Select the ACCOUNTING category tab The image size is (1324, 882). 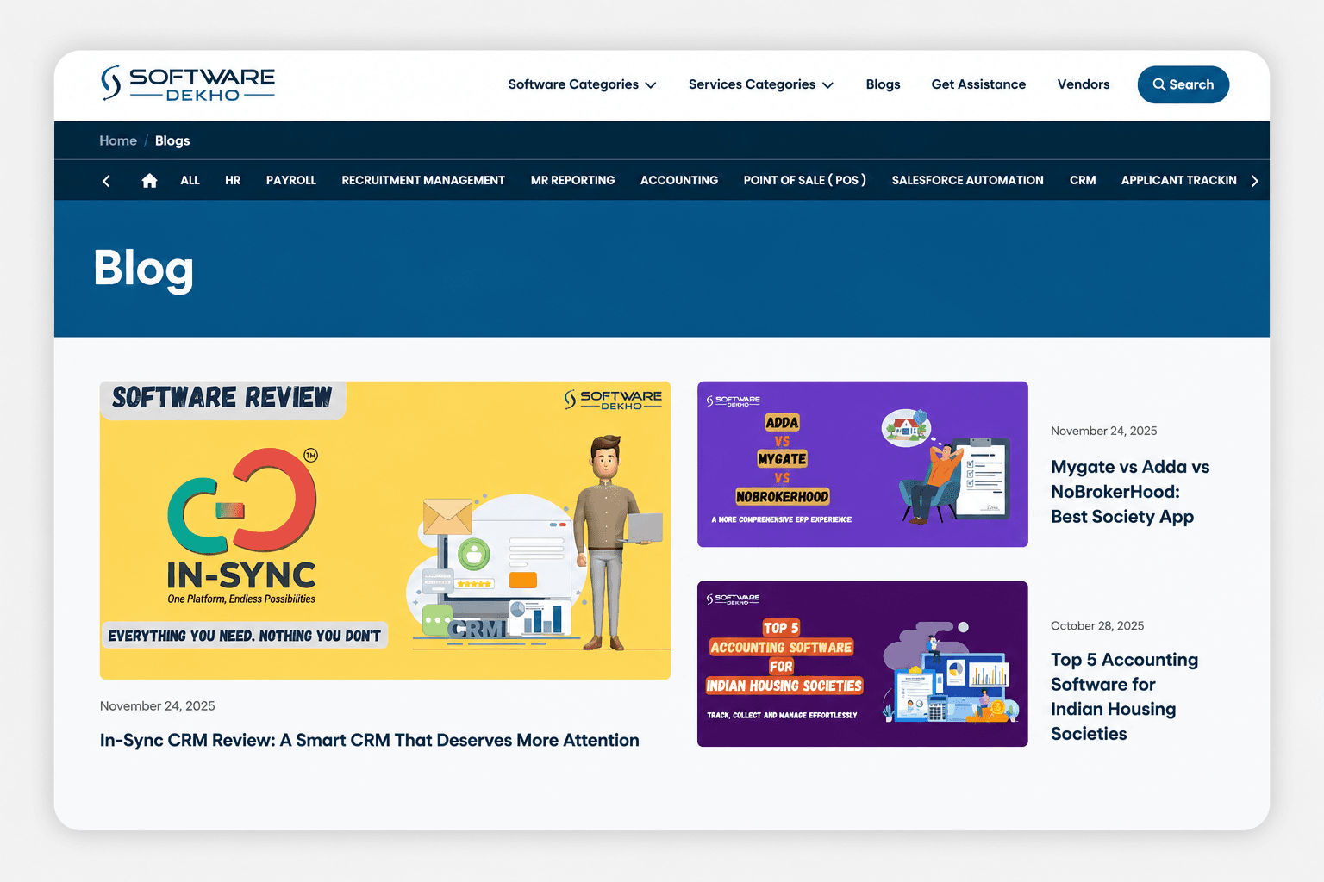(679, 180)
